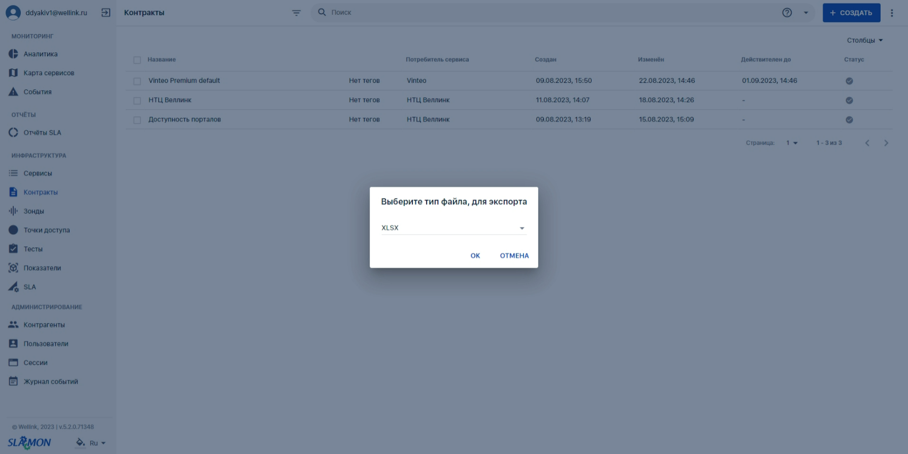Go to the next page arrow

[886, 143]
